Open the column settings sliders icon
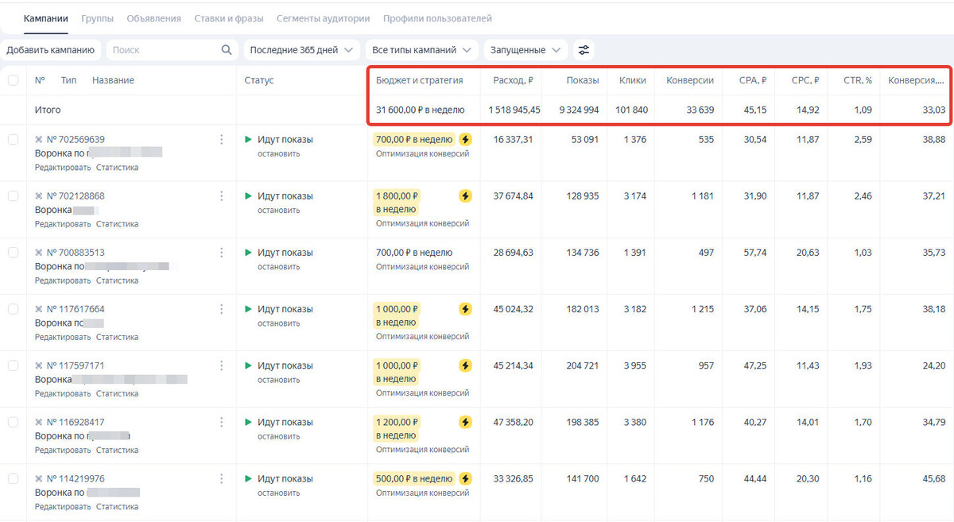 tap(584, 50)
